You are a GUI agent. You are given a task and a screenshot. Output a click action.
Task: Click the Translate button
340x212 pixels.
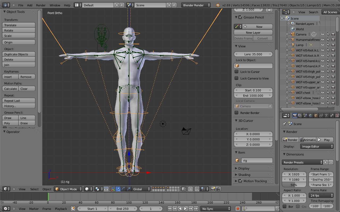click(x=19, y=25)
